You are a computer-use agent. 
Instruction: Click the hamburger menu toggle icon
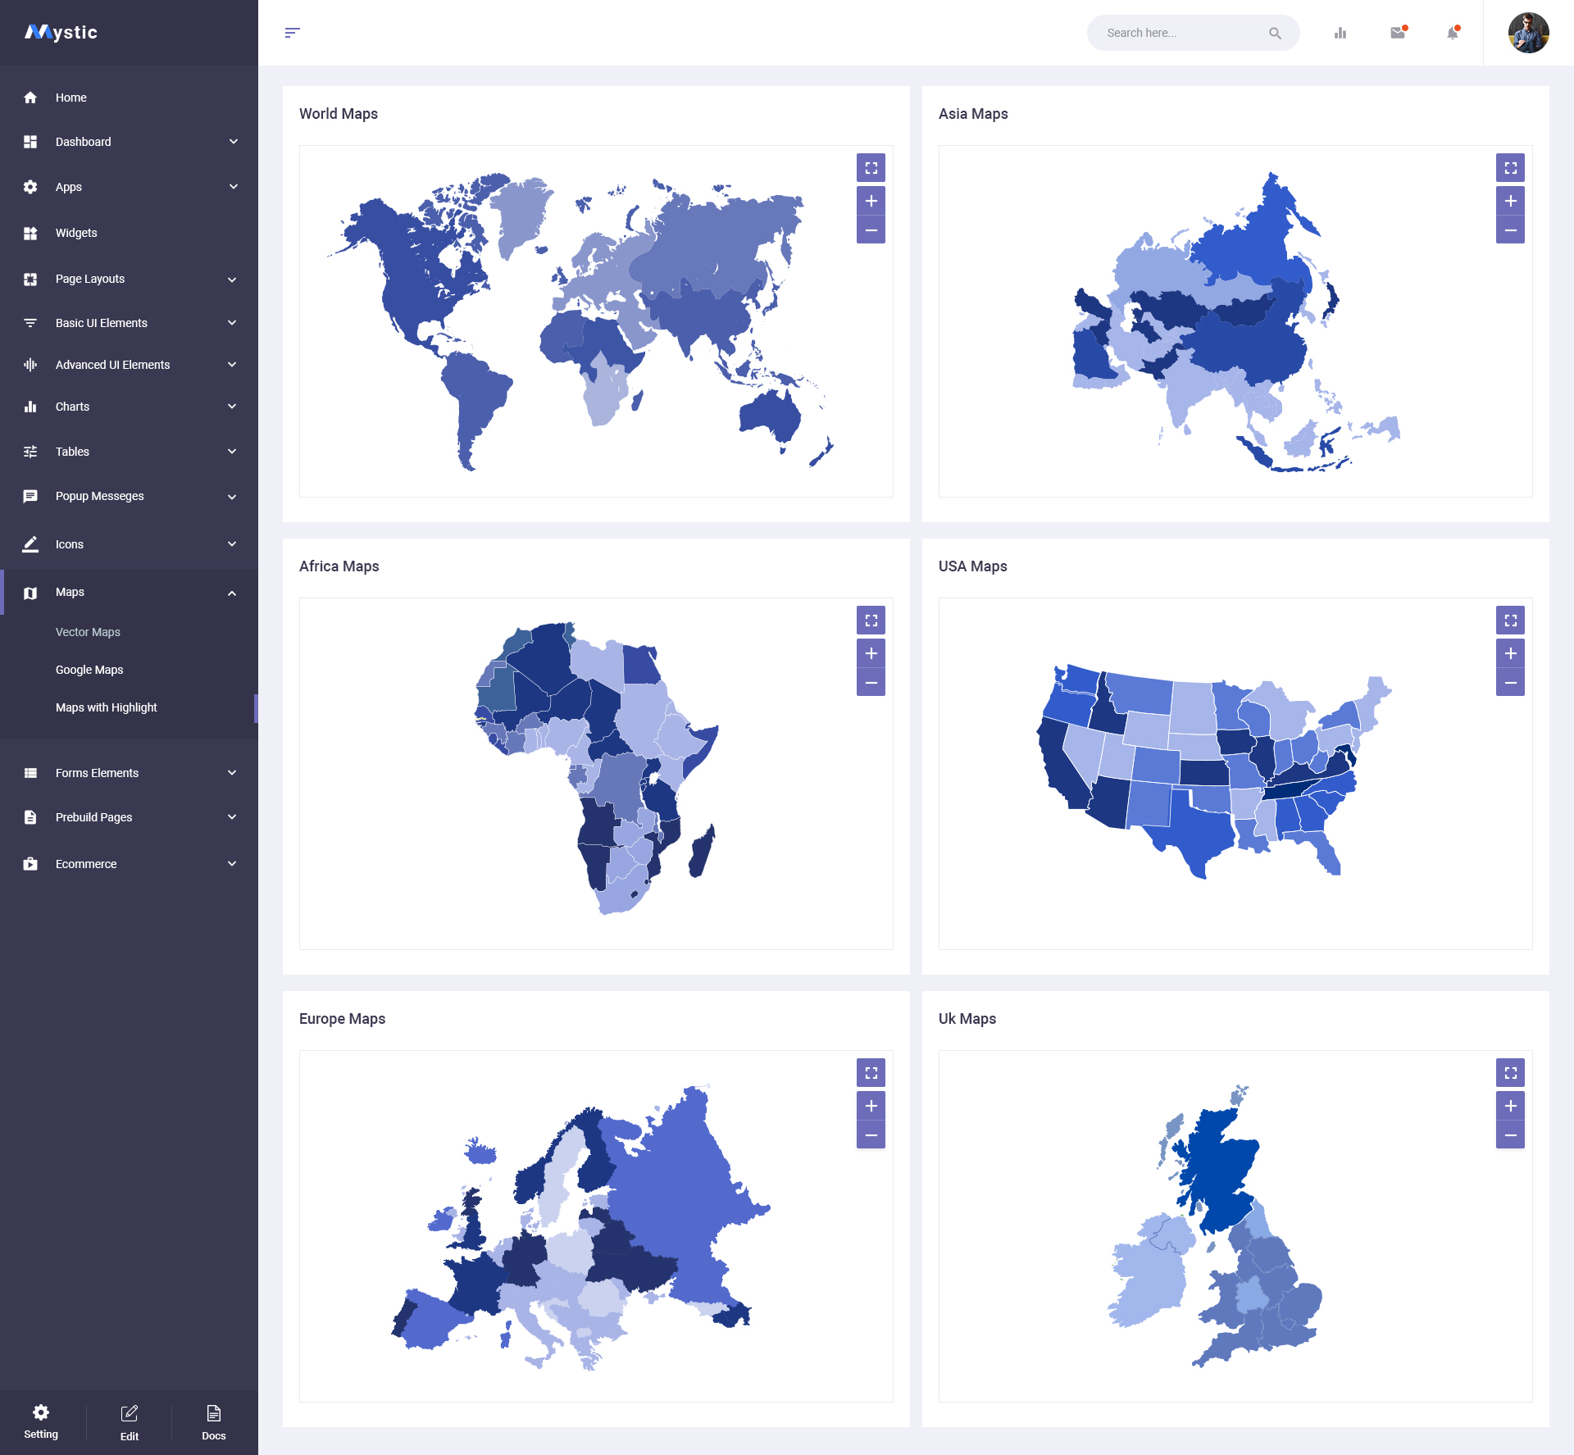click(x=292, y=33)
